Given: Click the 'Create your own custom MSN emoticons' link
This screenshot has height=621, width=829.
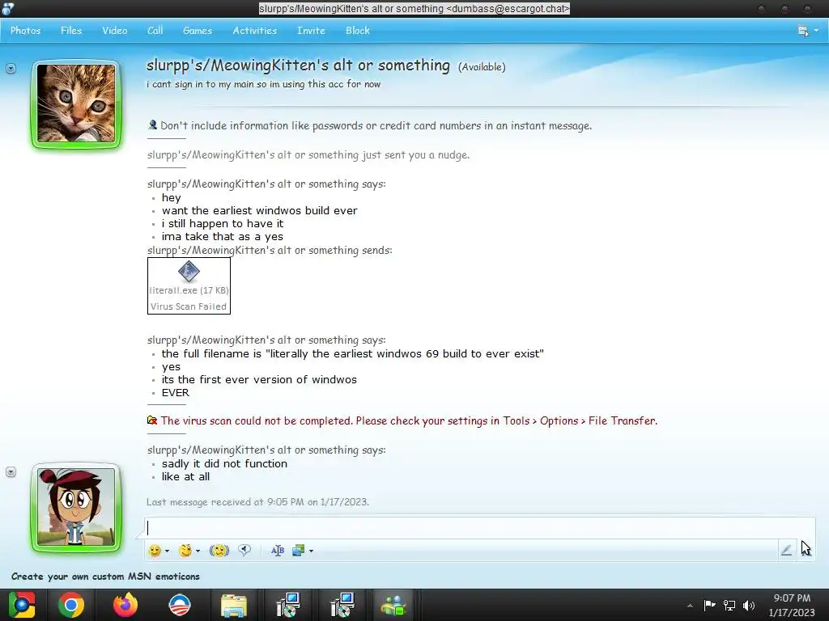Looking at the screenshot, I should [x=105, y=576].
